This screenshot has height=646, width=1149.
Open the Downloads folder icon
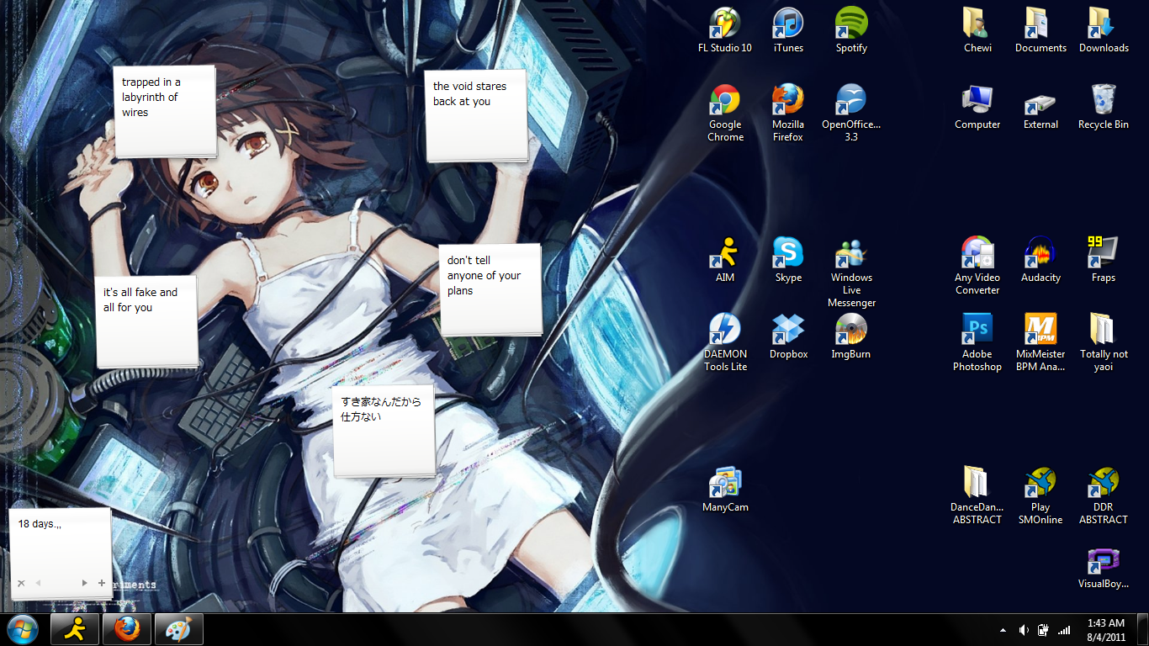tap(1104, 30)
